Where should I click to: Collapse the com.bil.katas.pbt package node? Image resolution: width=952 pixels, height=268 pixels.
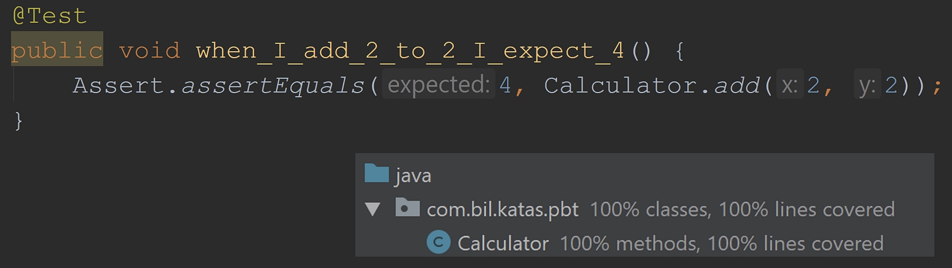click(x=372, y=209)
